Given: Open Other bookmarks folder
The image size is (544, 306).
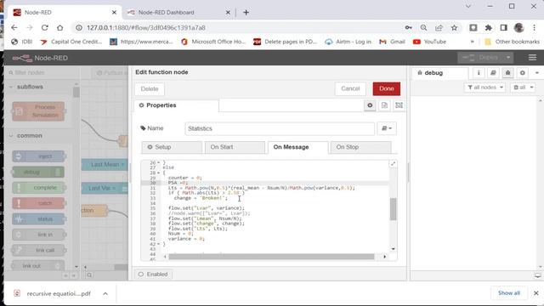Looking at the screenshot, I should [512, 42].
